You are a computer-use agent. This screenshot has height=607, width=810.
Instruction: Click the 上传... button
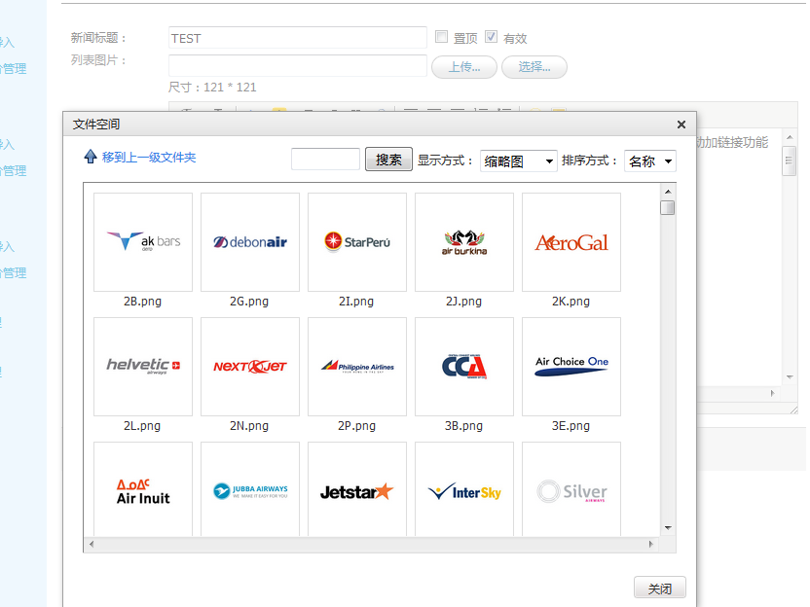[463, 67]
